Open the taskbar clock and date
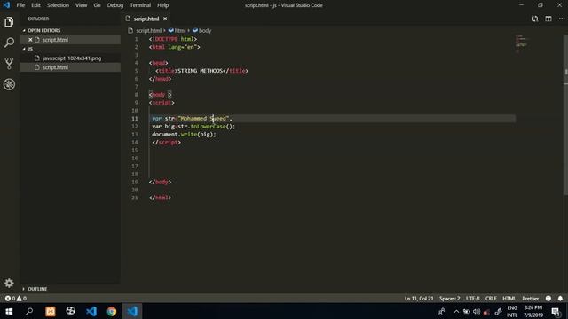 (x=533, y=311)
